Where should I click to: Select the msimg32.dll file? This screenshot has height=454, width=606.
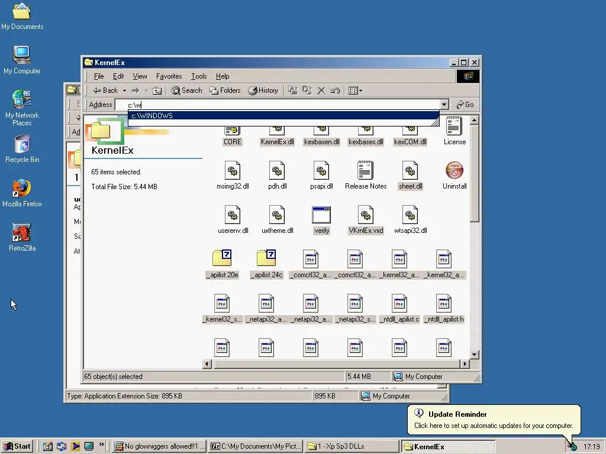point(233,175)
